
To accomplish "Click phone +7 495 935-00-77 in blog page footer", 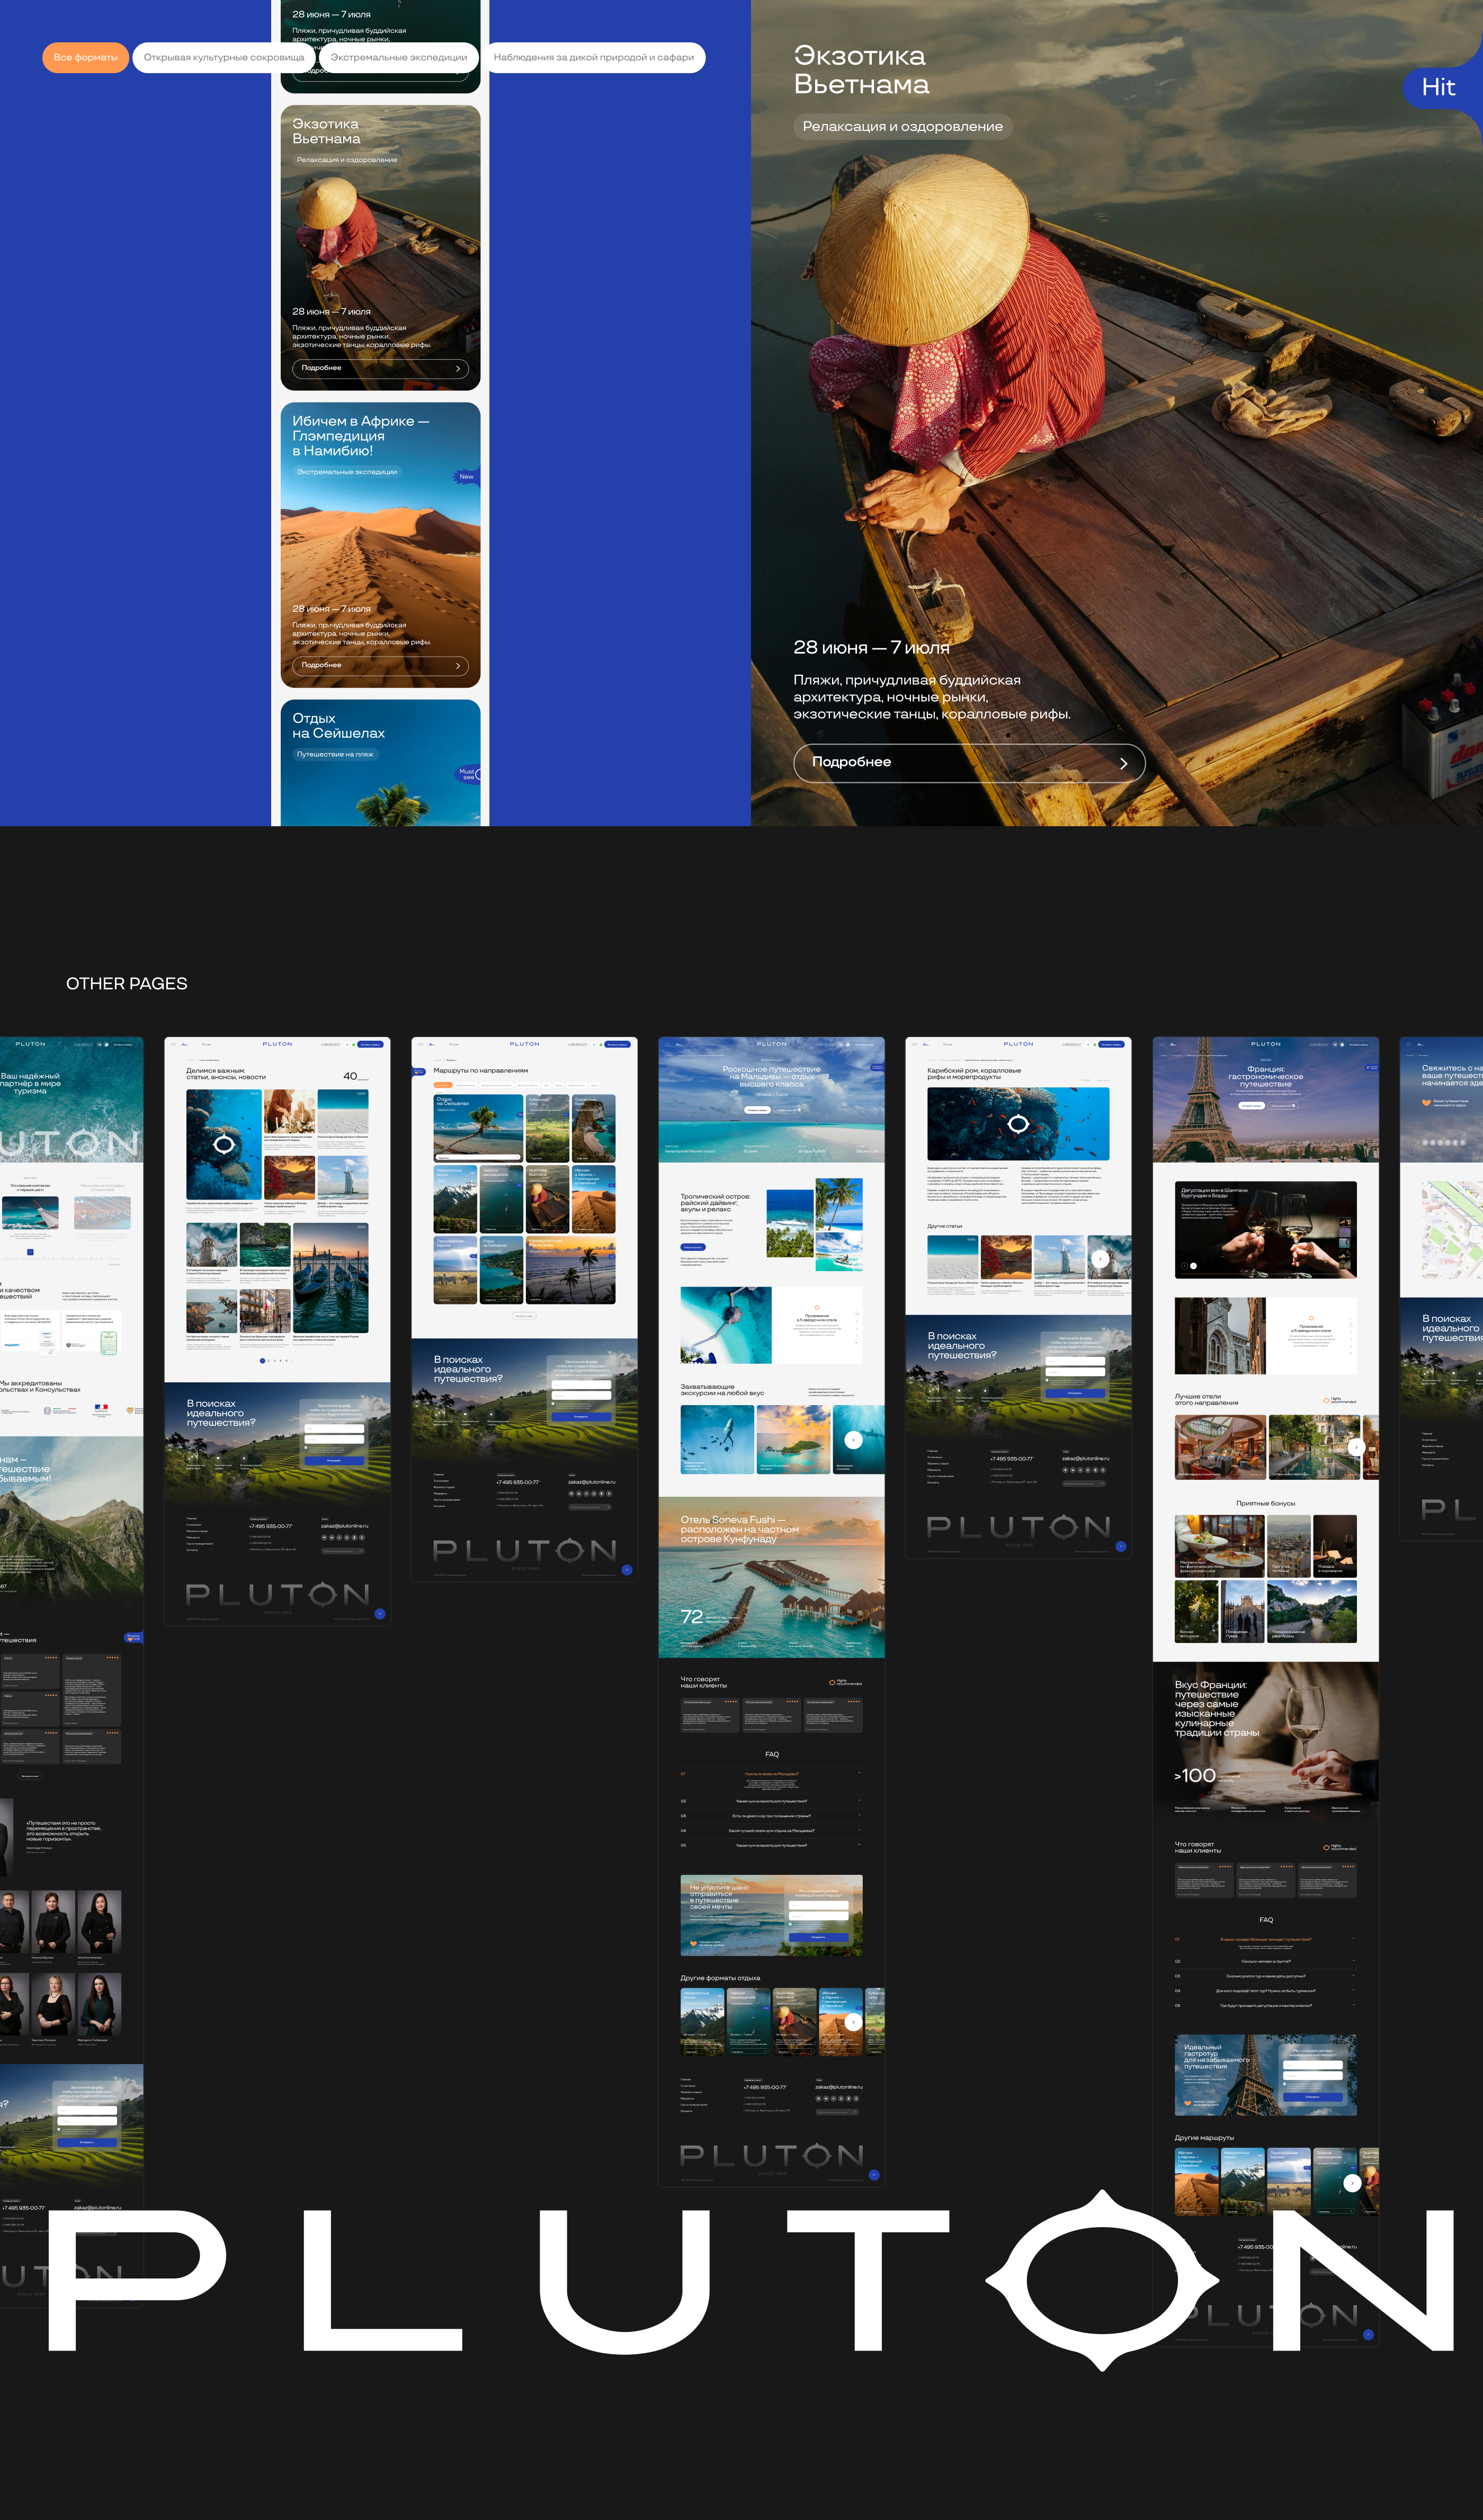I will point(271,1526).
